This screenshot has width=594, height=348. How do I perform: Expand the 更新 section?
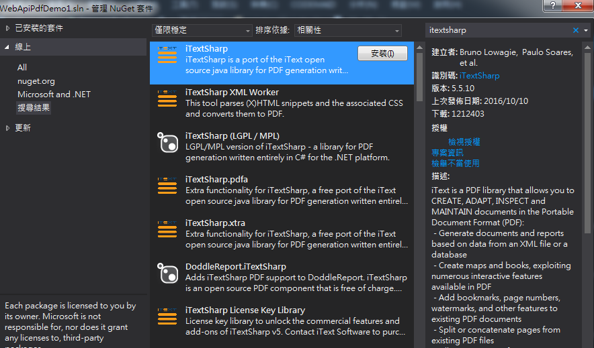(7, 128)
